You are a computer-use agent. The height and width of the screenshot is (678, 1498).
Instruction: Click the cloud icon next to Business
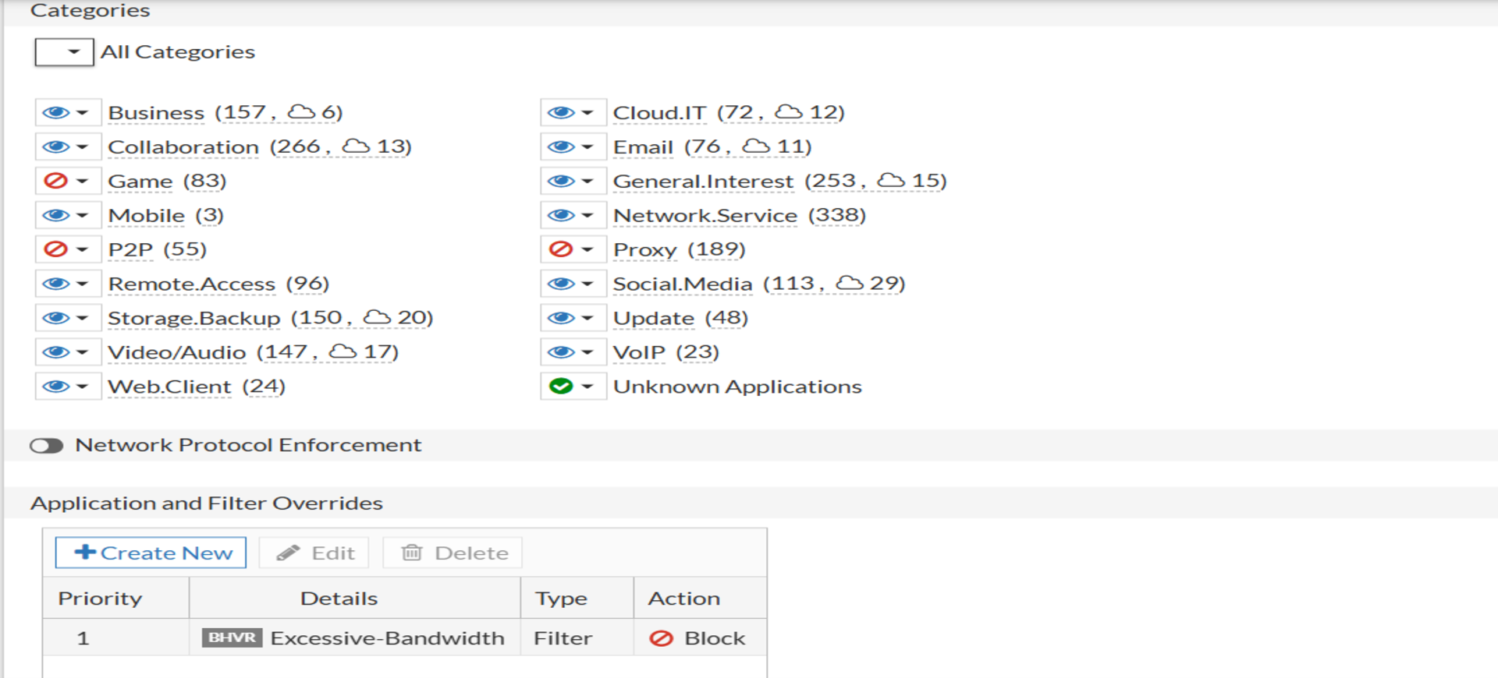pos(301,112)
